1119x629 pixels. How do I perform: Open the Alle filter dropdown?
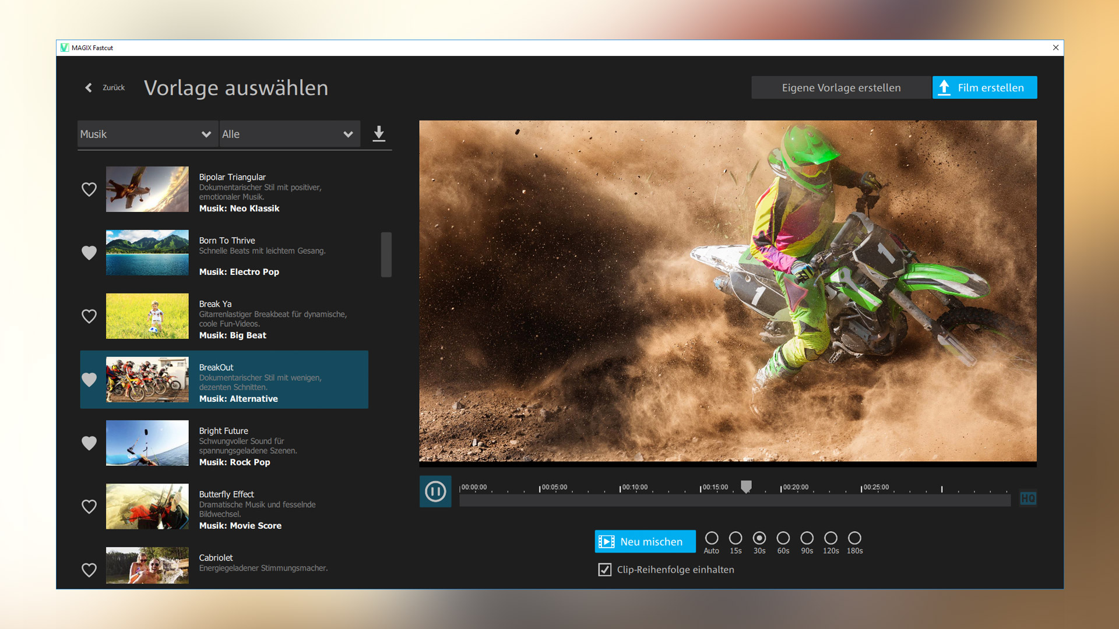pos(290,134)
